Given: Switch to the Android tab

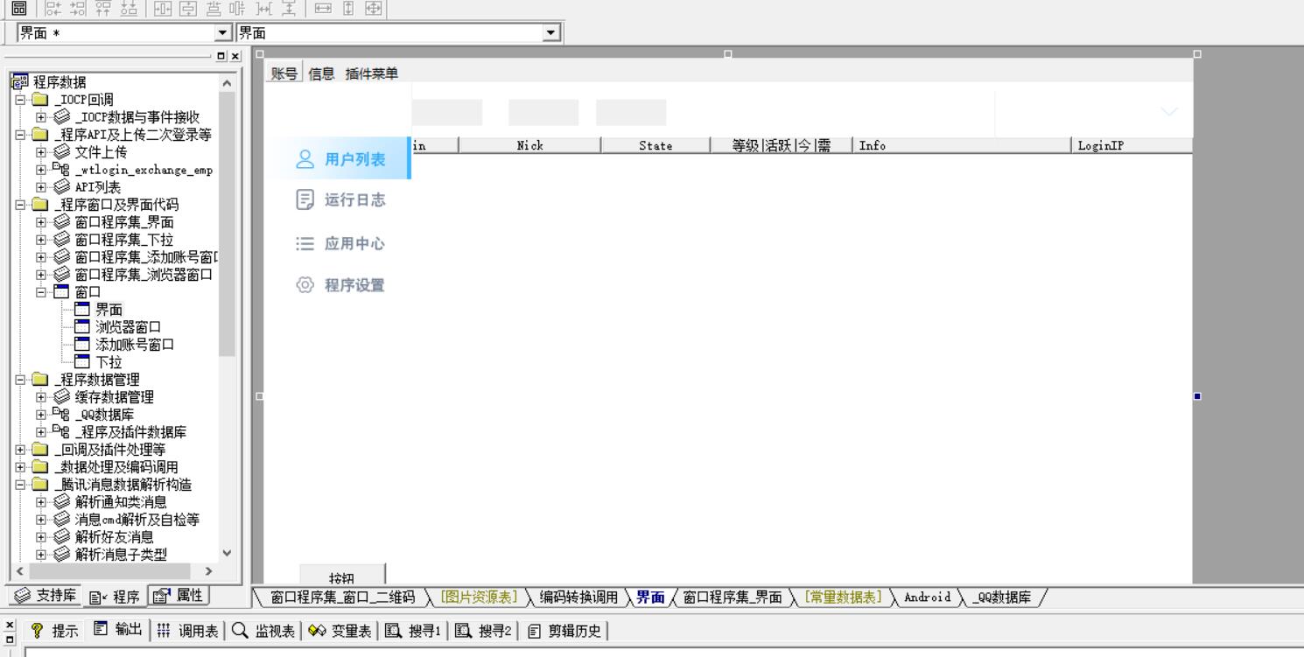Looking at the screenshot, I should coord(927,598).
